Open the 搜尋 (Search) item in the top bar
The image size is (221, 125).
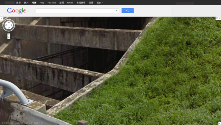(18, 3)
